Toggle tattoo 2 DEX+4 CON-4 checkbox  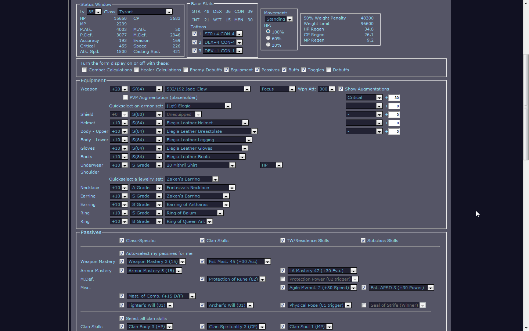(x=195, y=42)
